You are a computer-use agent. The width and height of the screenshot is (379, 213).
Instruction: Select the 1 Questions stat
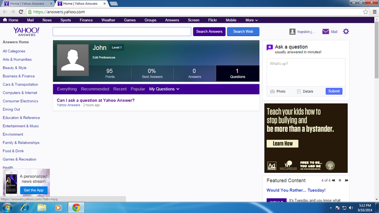pyautogui.click(x=238, y=73)
